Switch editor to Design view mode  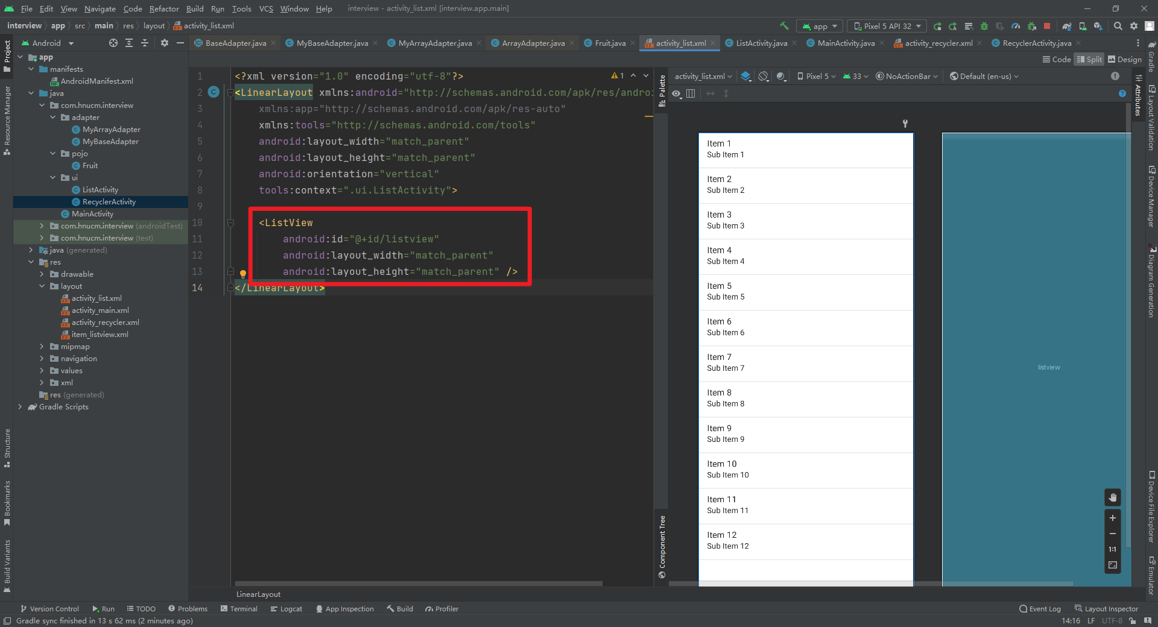click(x=1125, y=59)
